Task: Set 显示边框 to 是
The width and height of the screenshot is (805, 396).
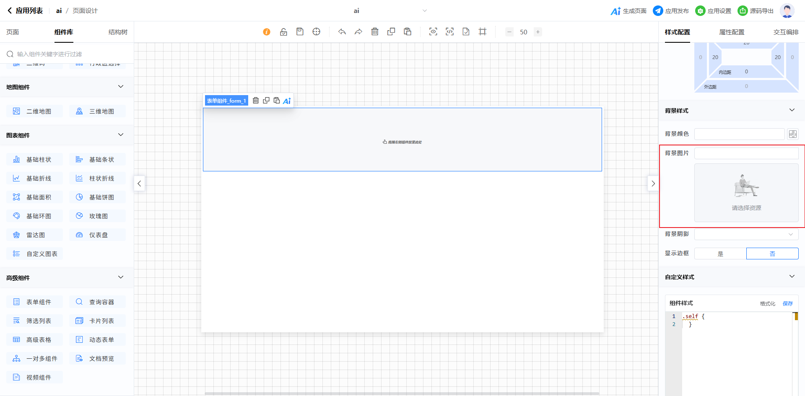Action: click(720, 254)
